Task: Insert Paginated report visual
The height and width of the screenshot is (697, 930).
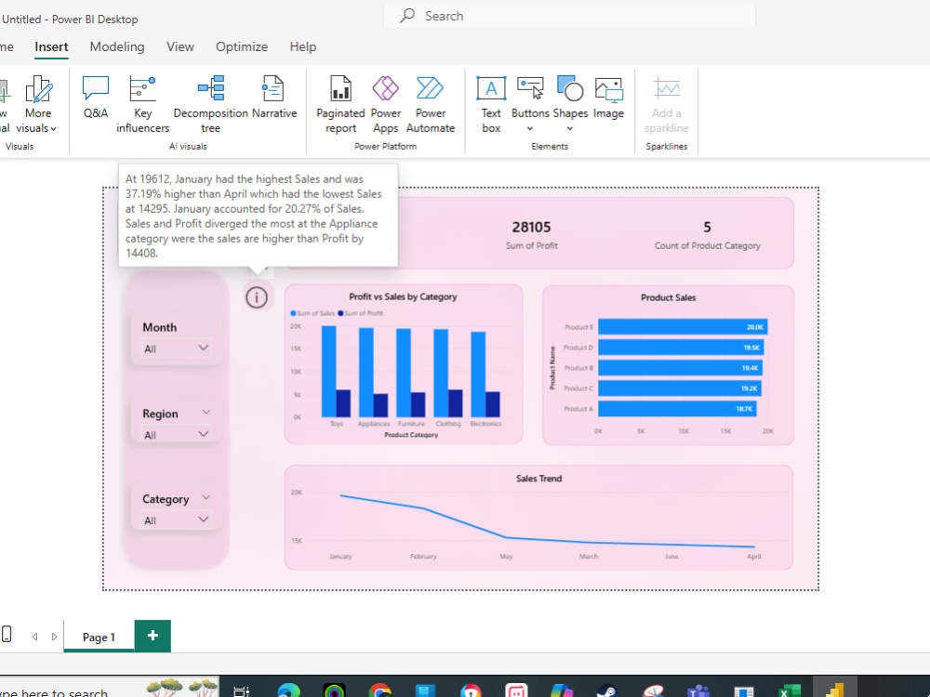Action: pos(340,104)
